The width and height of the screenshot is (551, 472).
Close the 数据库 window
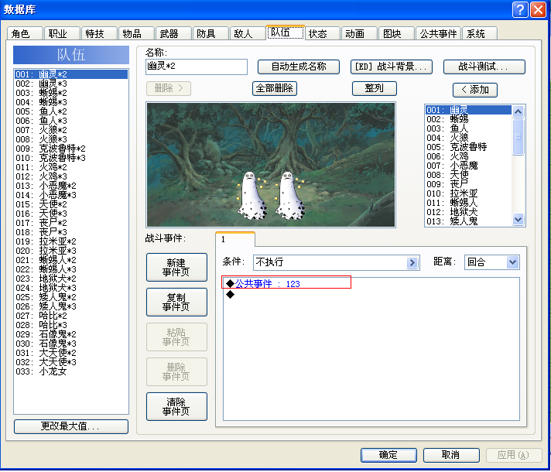pos(538,9)
